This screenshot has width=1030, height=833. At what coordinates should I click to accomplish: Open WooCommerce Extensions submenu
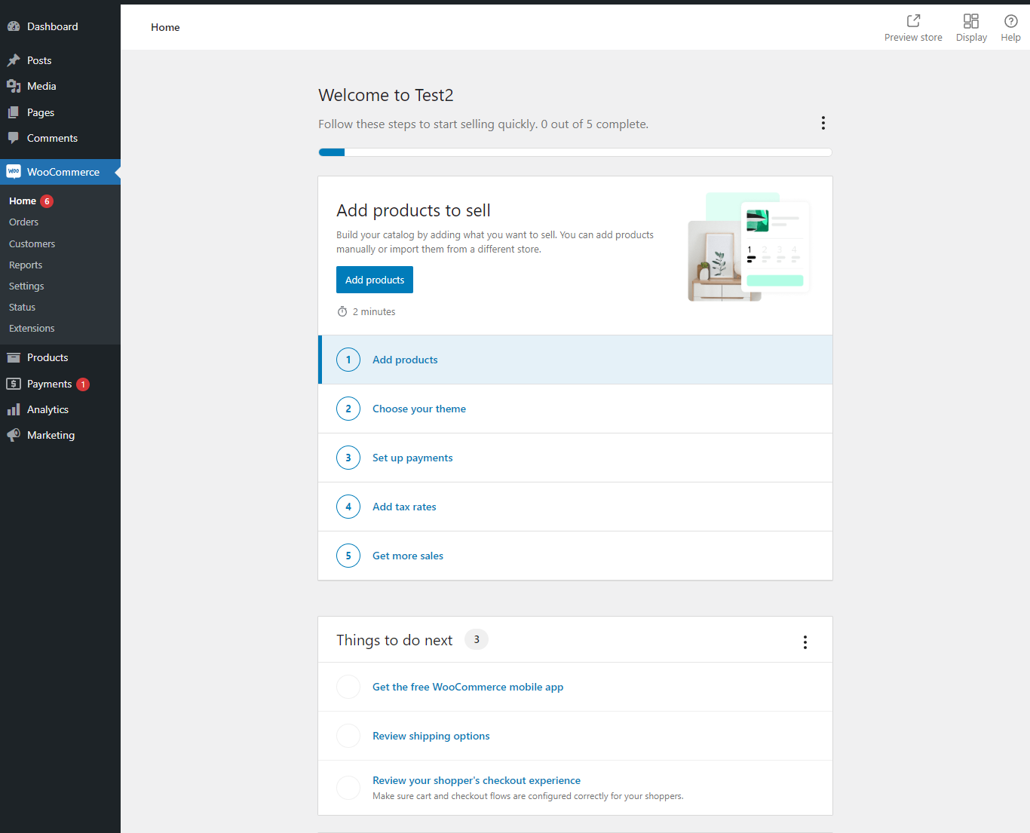[x=32, y=329]
